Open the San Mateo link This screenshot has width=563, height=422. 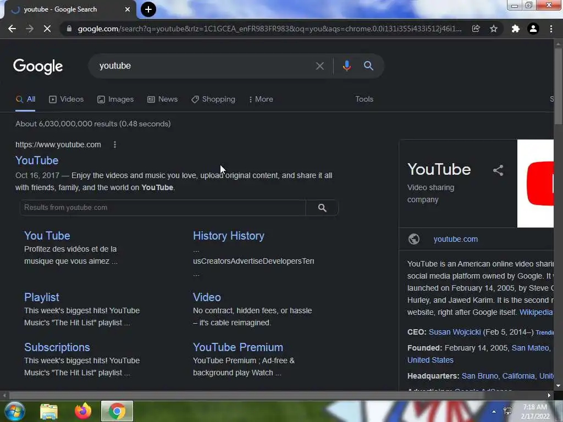[x=530, y=348]
